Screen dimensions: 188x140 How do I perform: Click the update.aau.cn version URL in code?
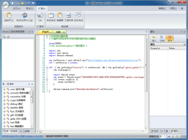[x=113, y=60]
